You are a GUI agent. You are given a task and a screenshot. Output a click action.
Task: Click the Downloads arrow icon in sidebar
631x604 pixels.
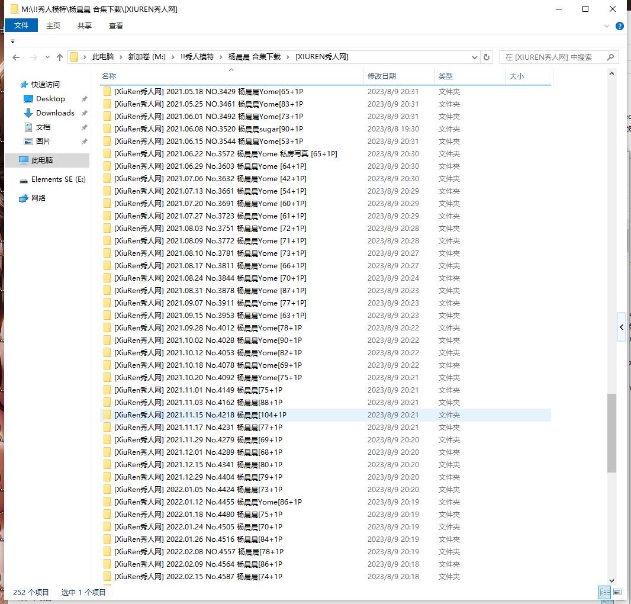pos(28,113)
